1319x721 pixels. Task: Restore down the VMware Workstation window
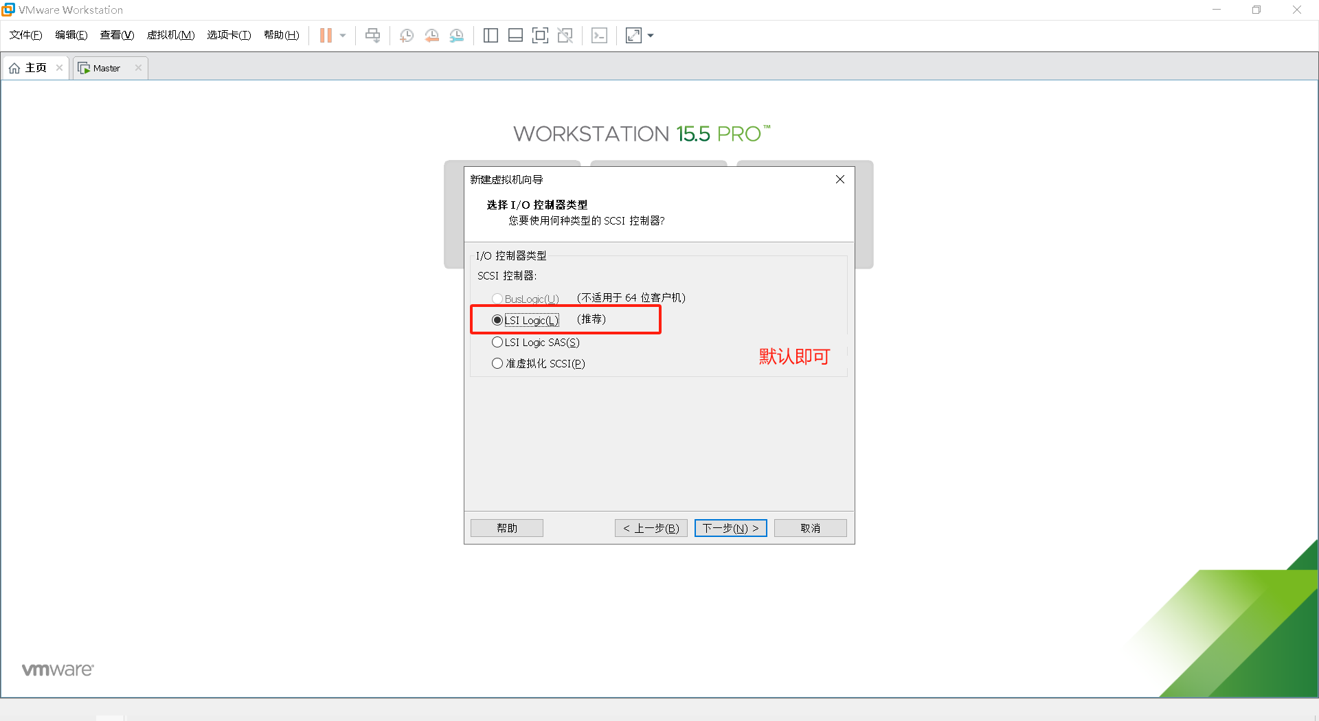point(1256,10)
